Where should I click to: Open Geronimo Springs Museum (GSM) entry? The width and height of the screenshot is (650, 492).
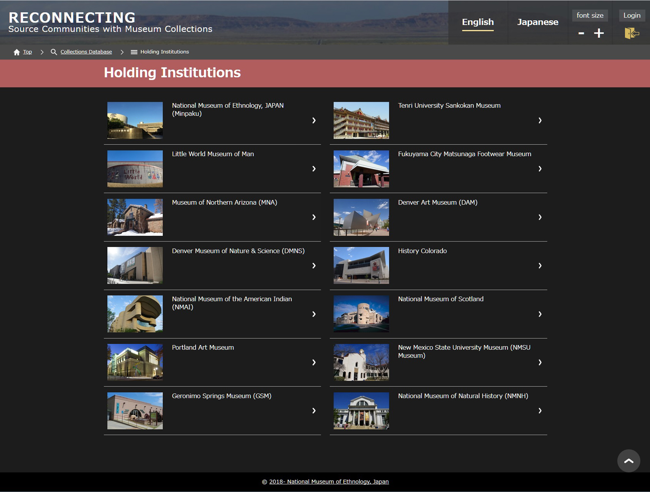212,411
